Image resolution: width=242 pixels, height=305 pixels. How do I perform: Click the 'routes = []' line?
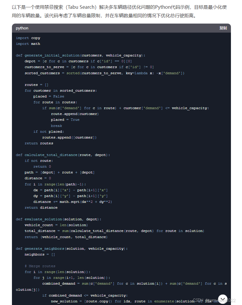coord(36,85)
